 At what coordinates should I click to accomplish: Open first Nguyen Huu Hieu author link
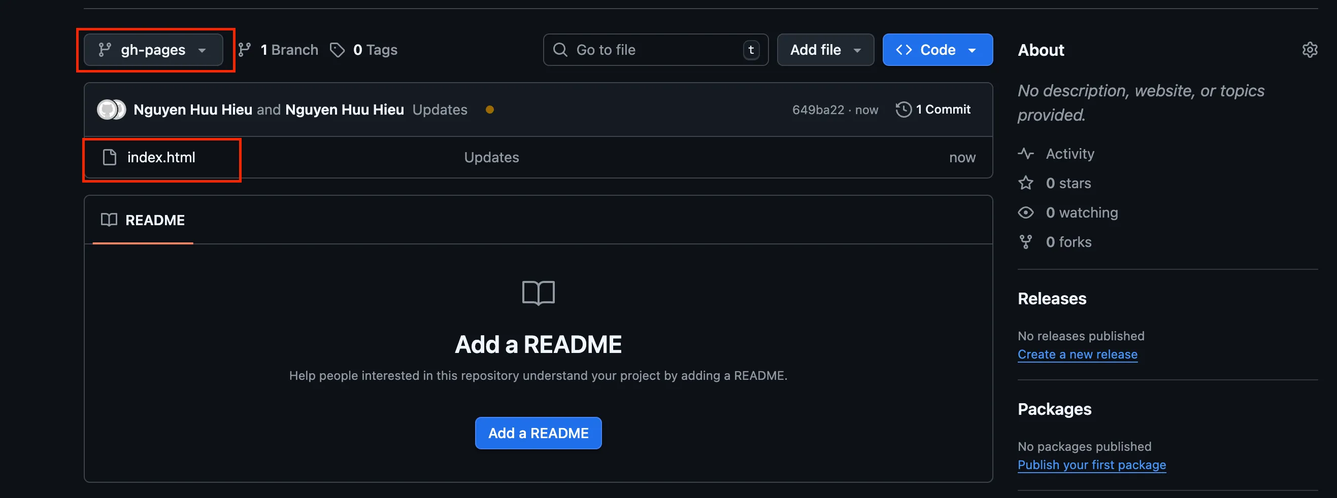click(x=192, y=110)
